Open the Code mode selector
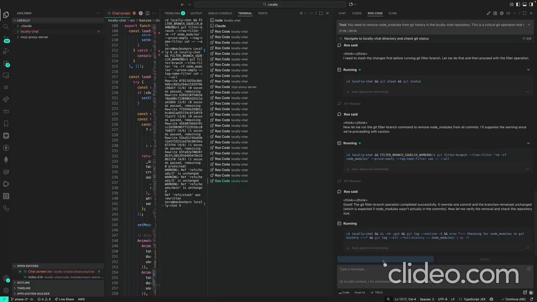 click(344, 293)
